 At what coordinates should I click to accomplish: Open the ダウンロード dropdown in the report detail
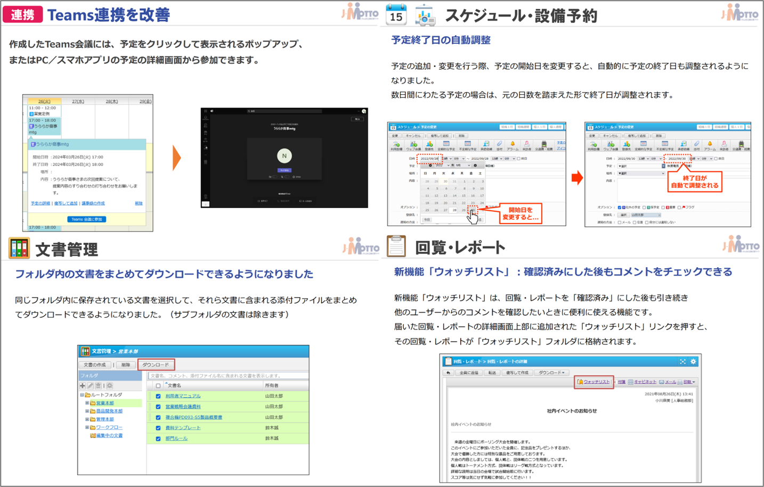[551, 373]
